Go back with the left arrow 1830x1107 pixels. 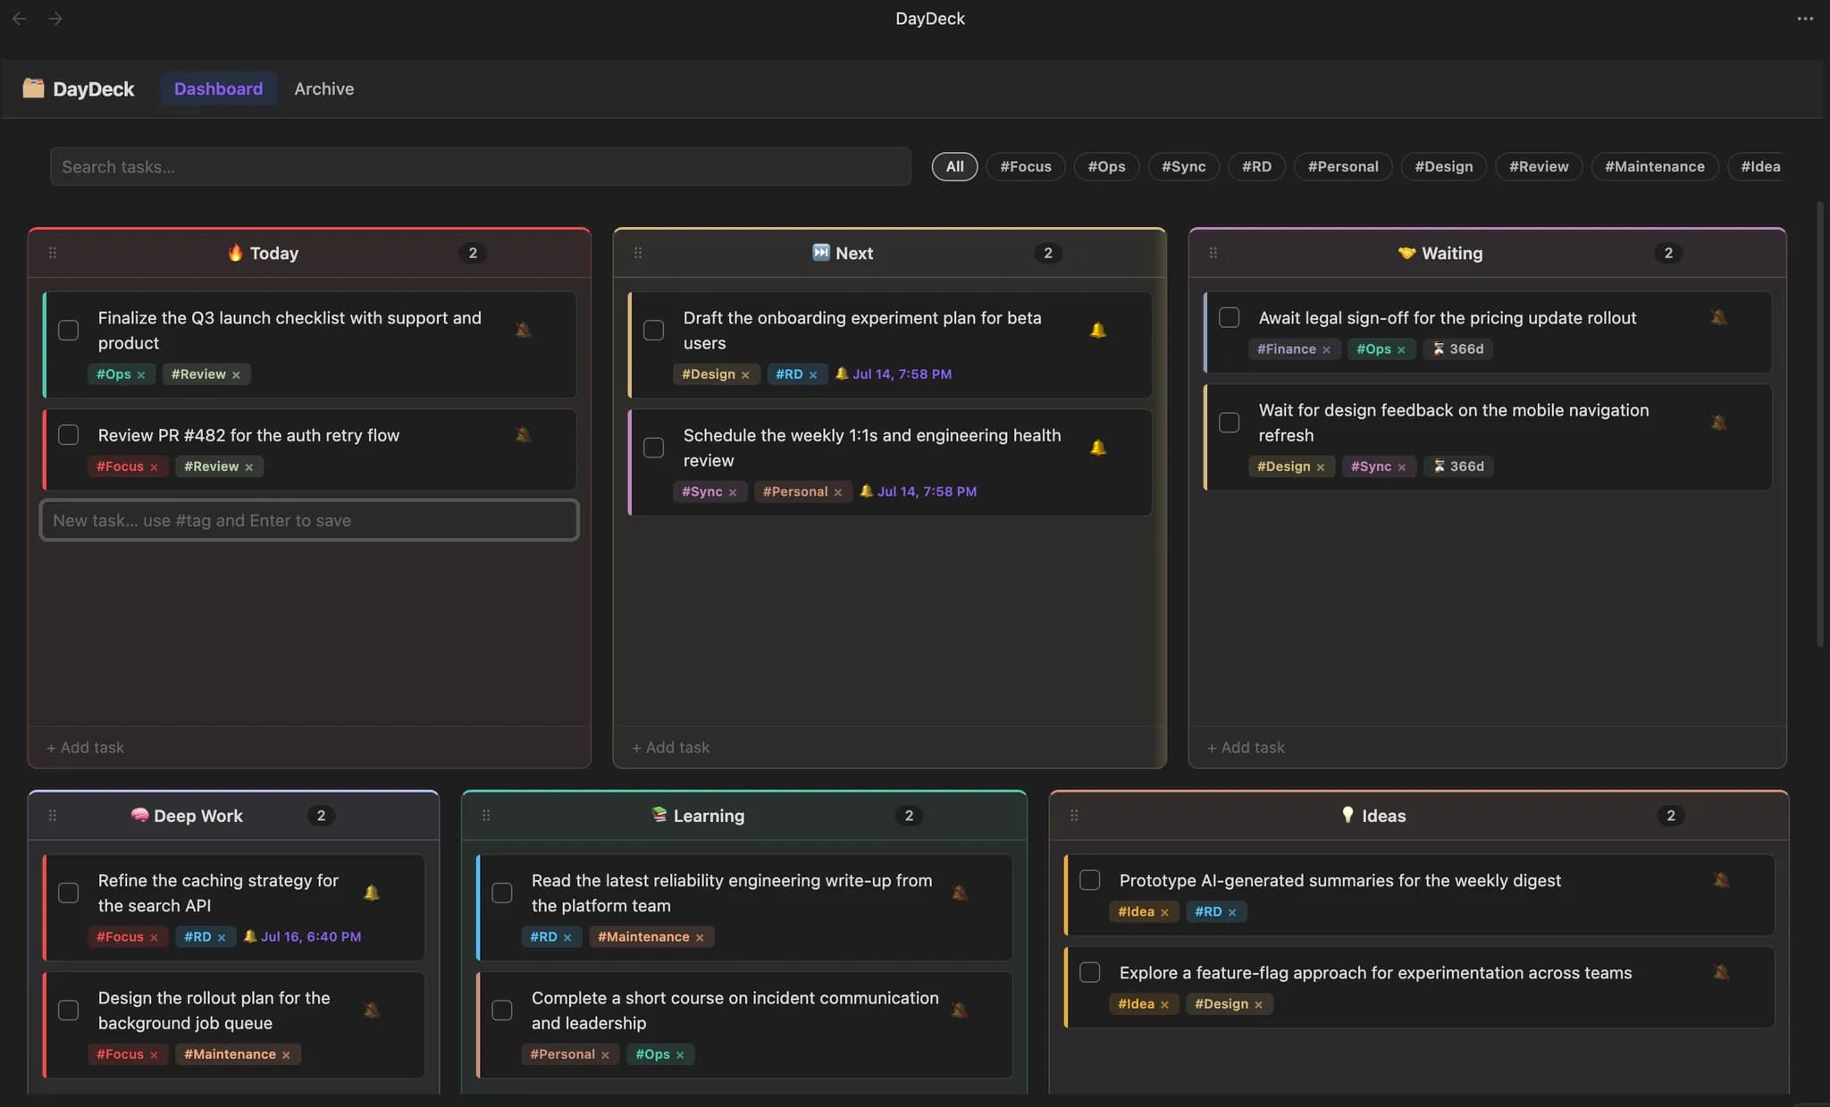pyautogui.click(x=20, y=18)
